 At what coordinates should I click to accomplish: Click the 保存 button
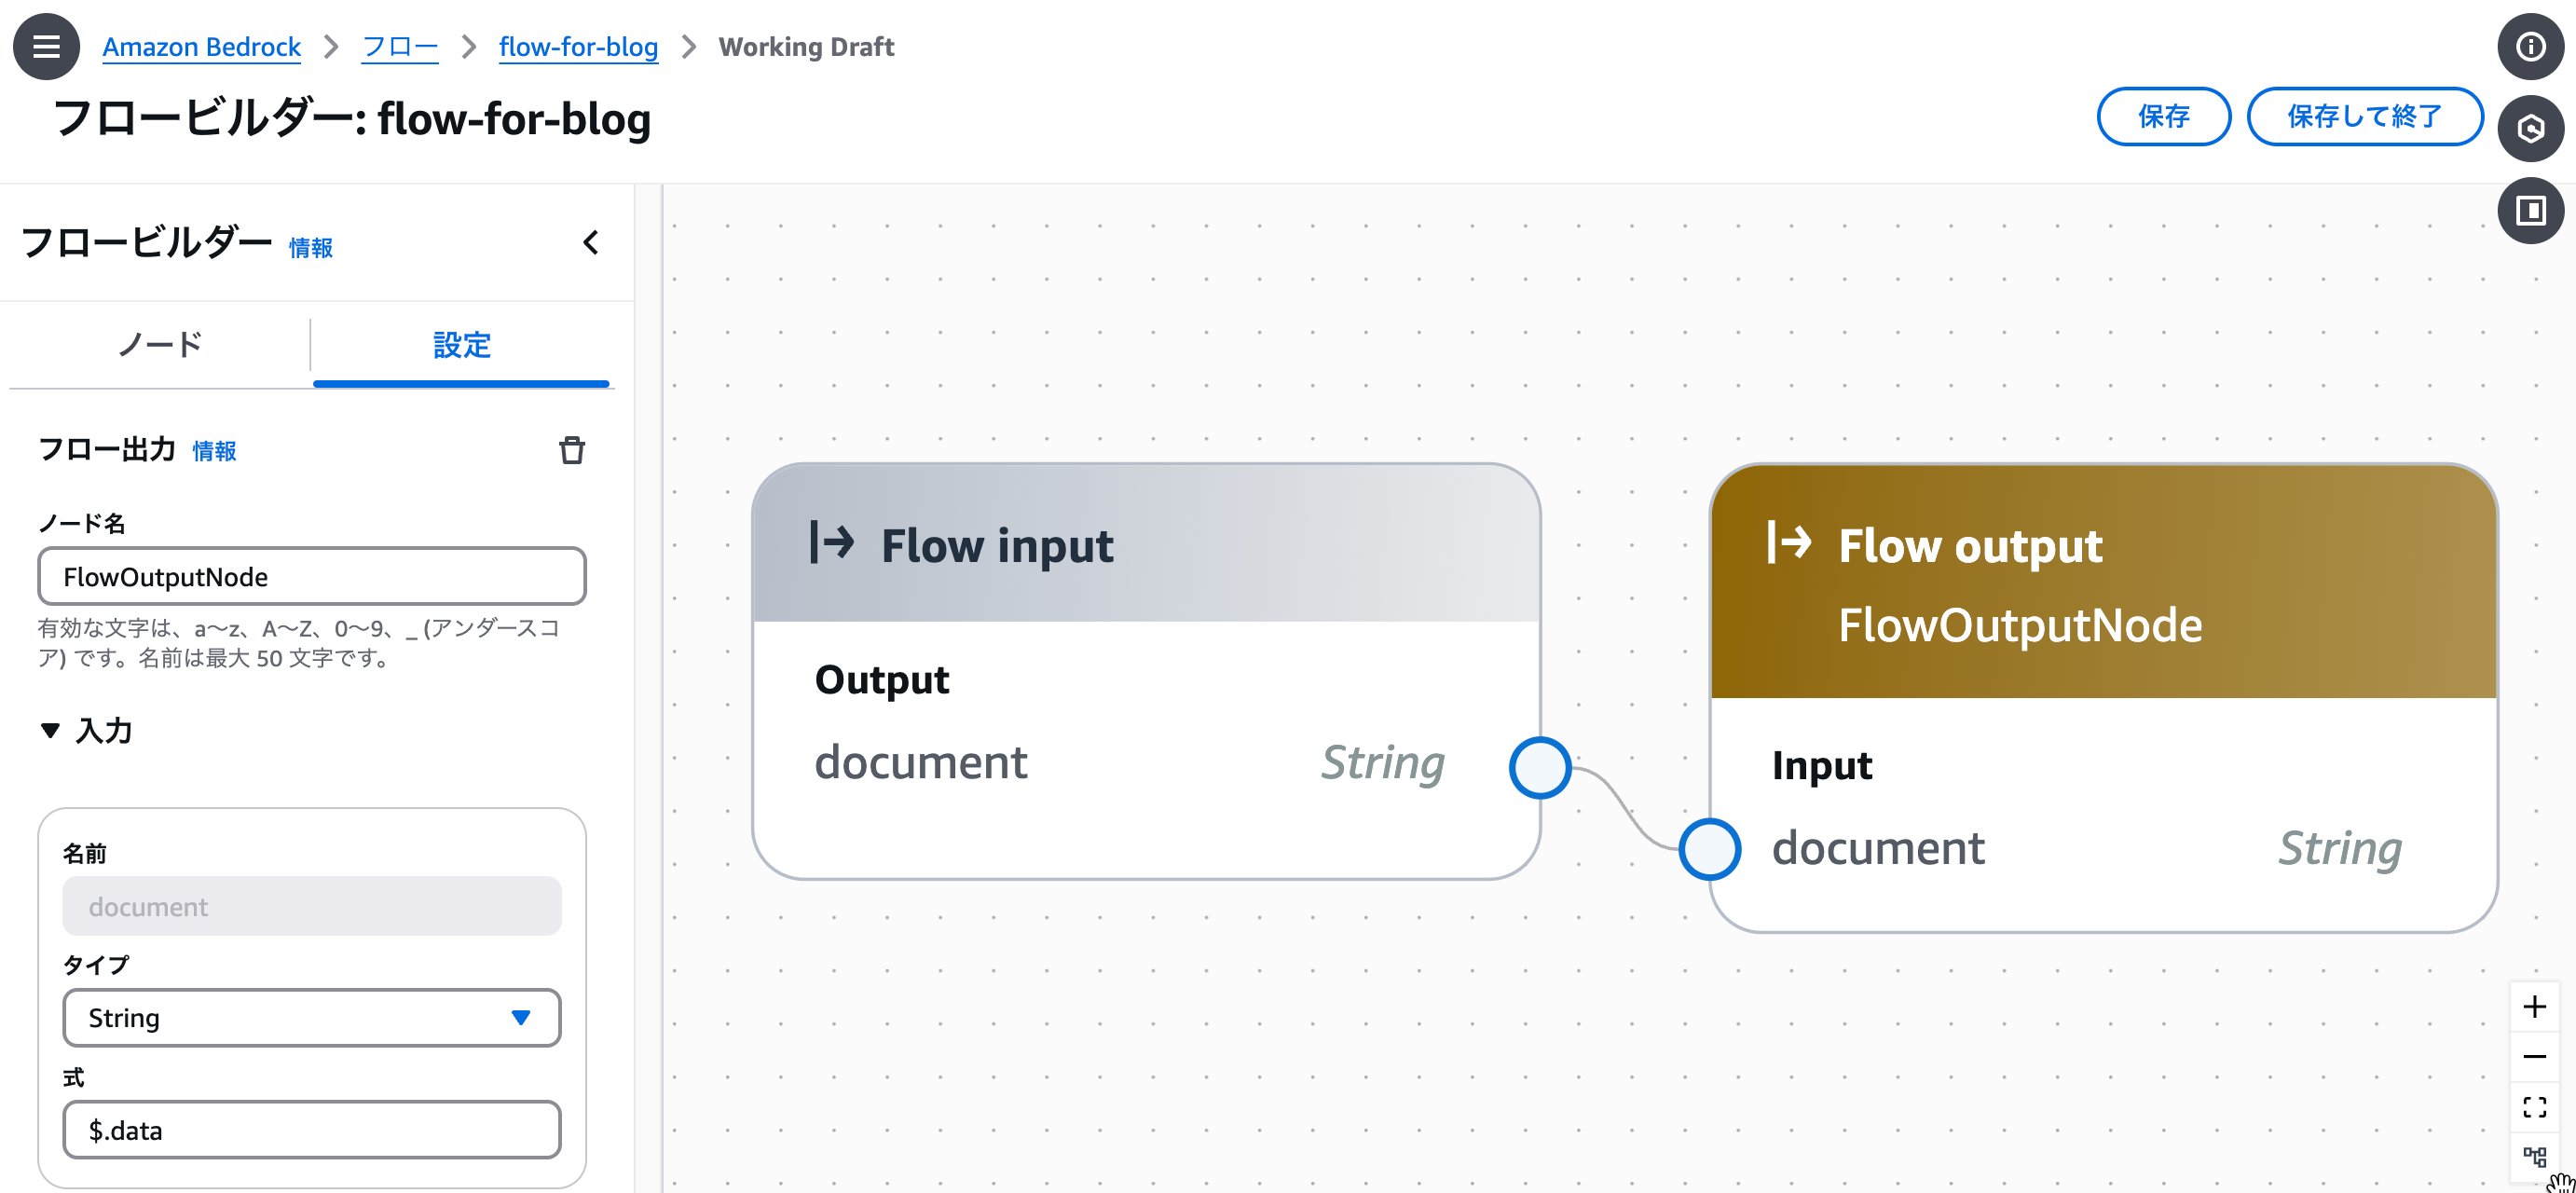pos(2163,116)
